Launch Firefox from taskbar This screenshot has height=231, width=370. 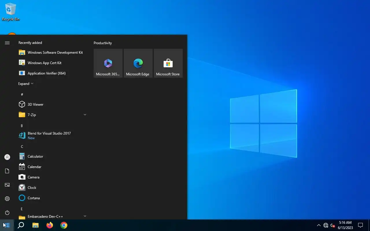click(50, 225)
